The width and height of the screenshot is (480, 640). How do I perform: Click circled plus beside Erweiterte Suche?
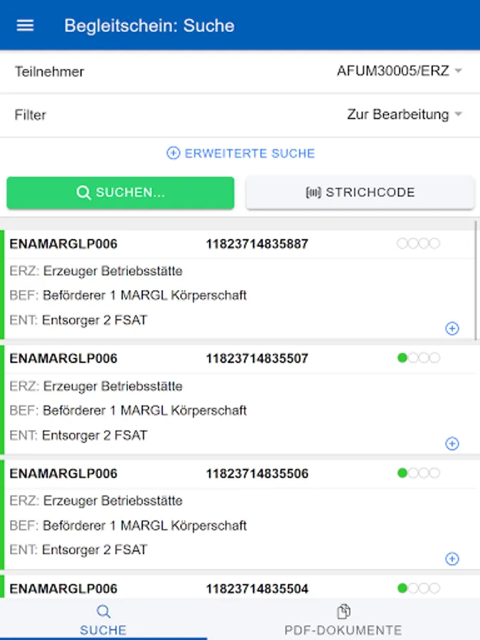(x=173, y=153)
